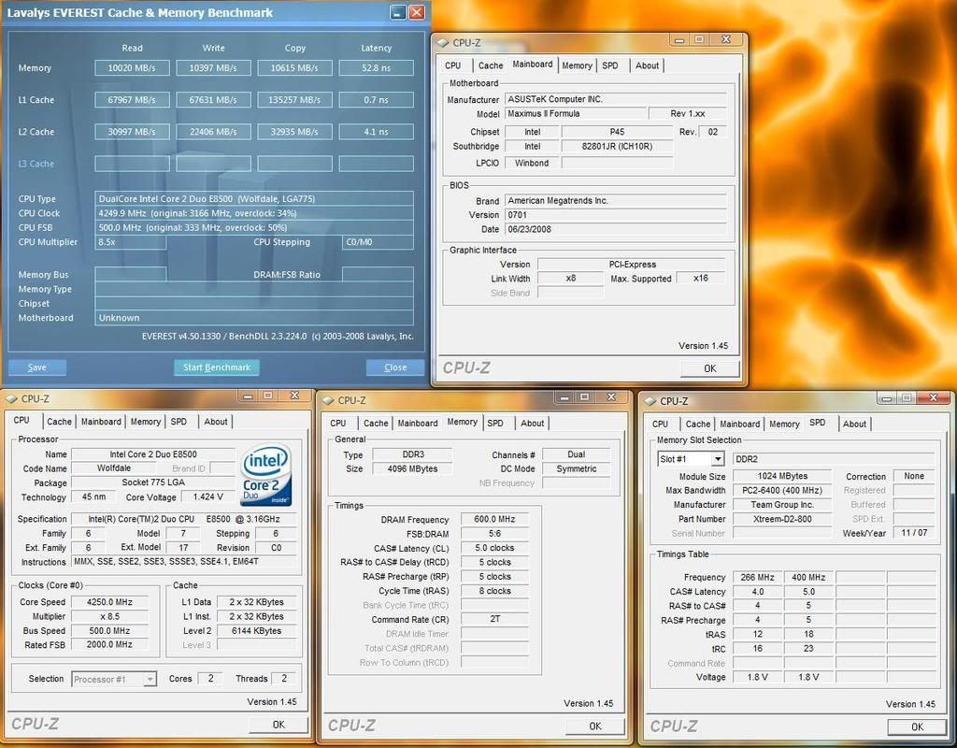Click the CPU Type field in EVEREST

[x=254, y=198]
